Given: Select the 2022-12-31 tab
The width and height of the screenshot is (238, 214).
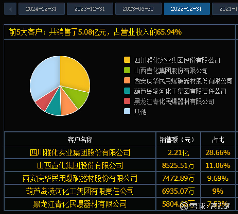Looking at the screenshot, I should click(187, 9).
